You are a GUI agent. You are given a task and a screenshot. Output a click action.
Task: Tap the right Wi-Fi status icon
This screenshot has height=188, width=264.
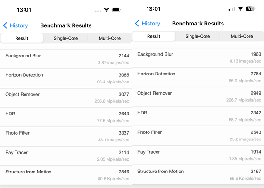point(240,8)
